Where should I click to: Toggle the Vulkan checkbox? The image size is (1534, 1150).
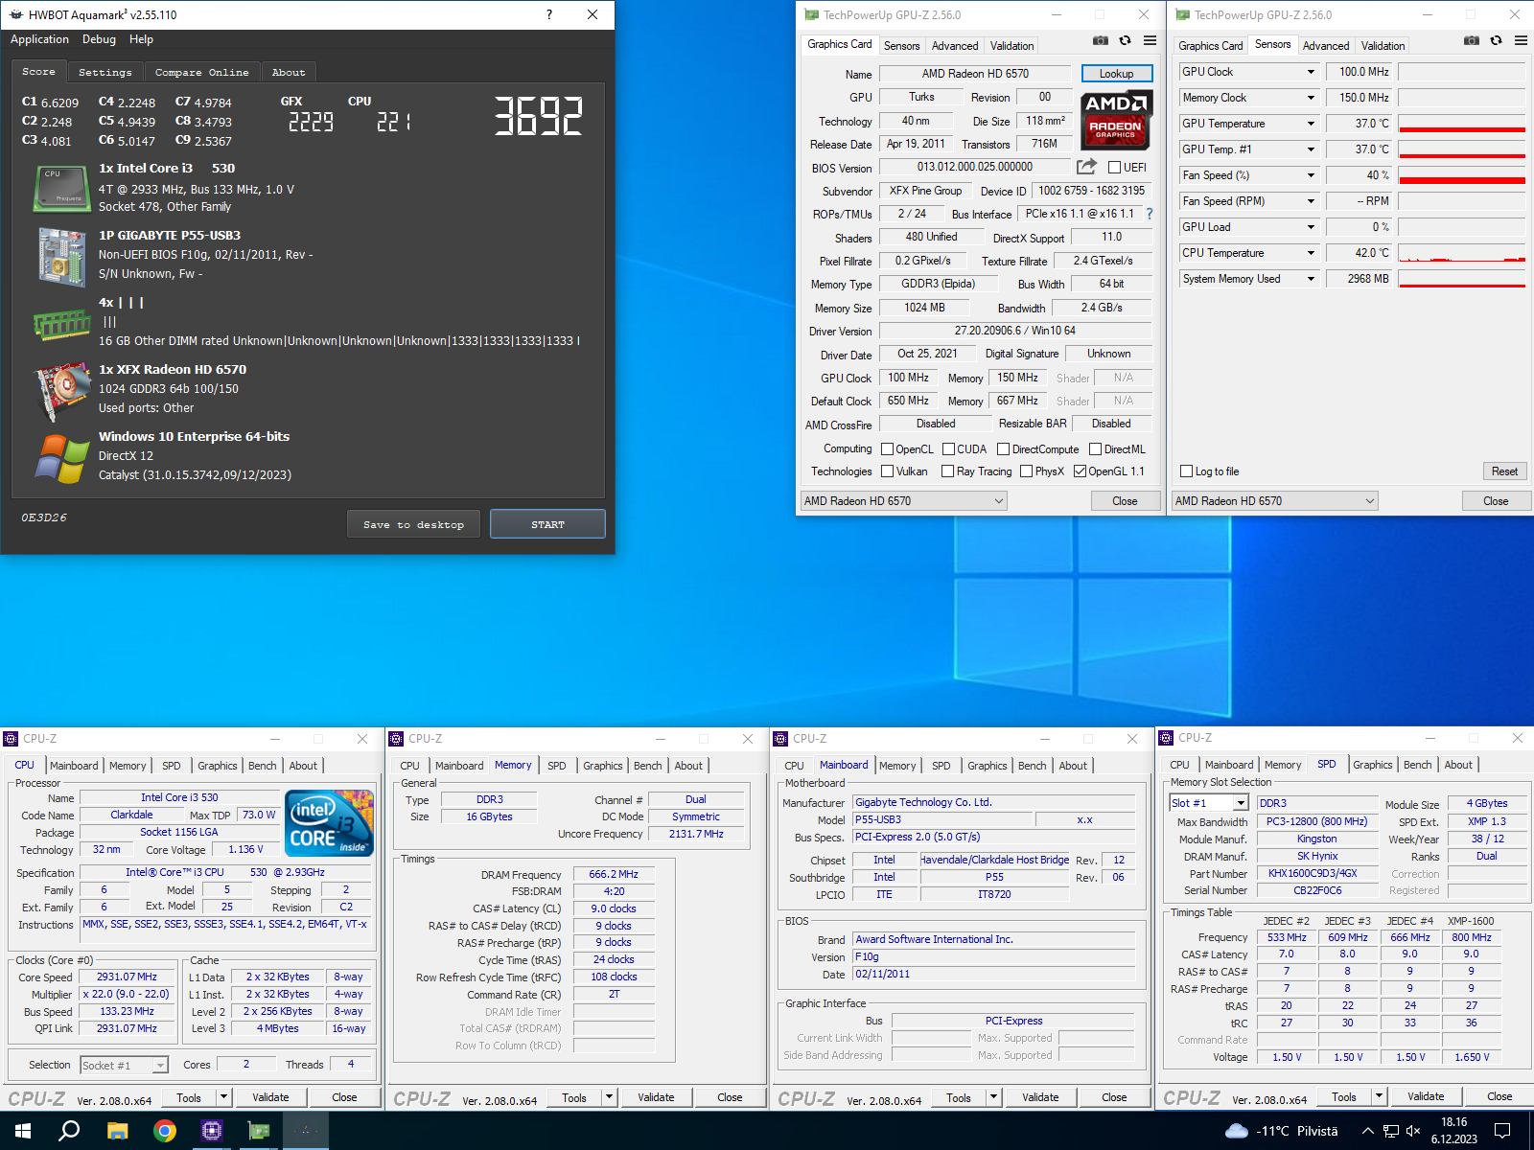point(887,471)
